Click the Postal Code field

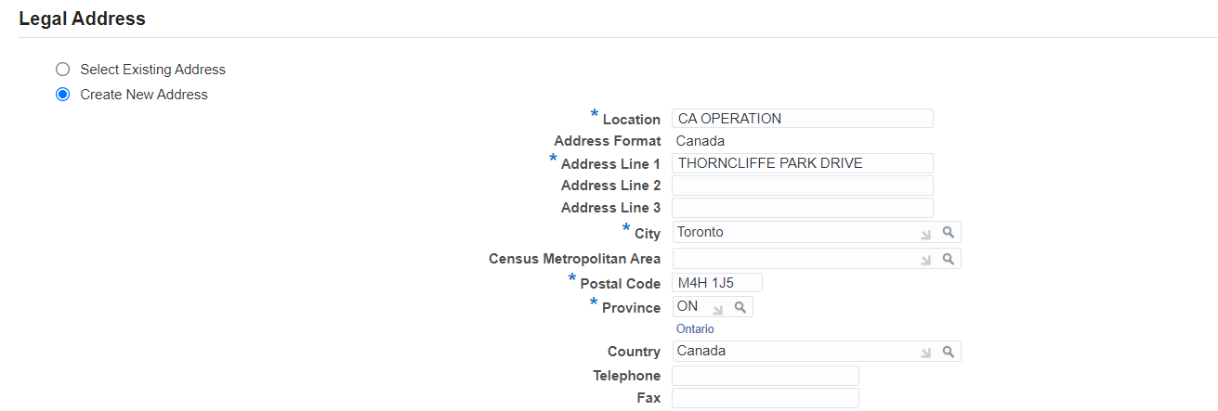717,283
